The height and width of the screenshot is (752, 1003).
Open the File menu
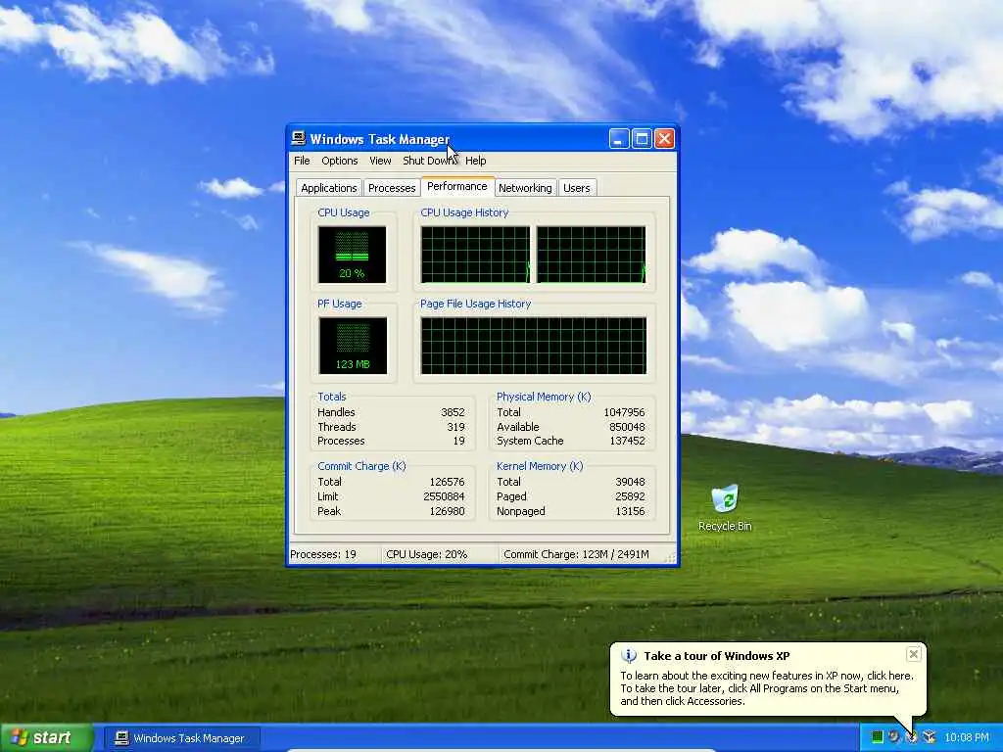[302, 161]
